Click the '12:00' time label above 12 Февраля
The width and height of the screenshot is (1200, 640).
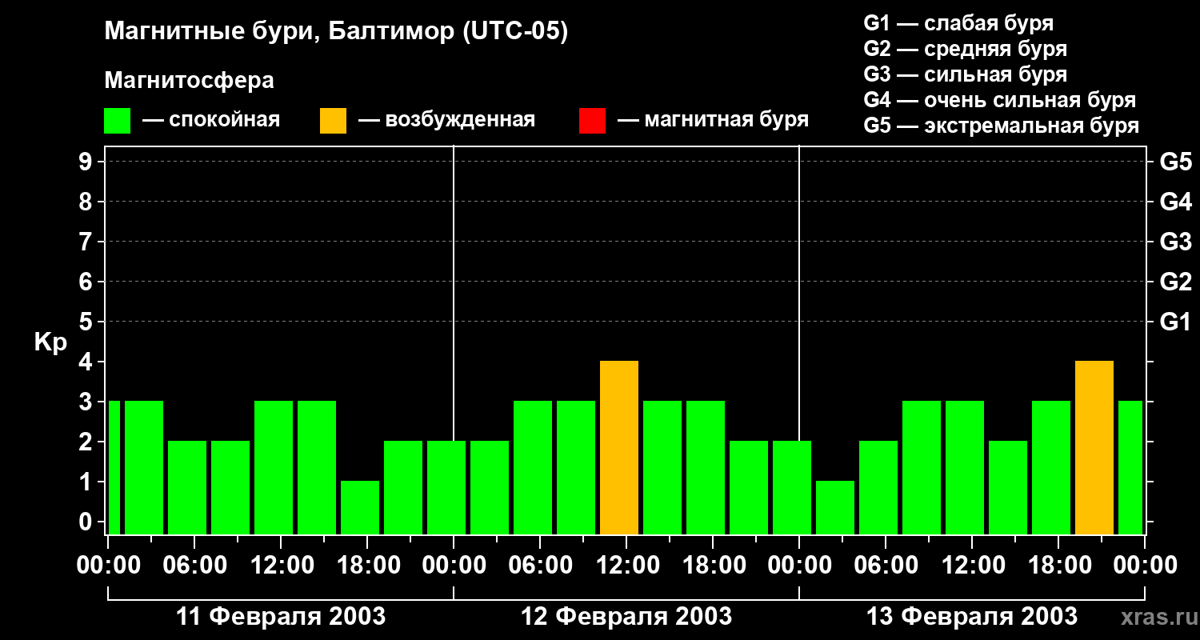point(626,566)
